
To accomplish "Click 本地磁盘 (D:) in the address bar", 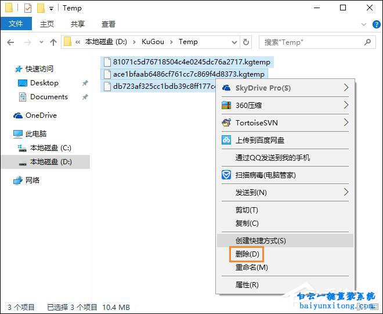I will pyautogui.click(x=106, y=42).
